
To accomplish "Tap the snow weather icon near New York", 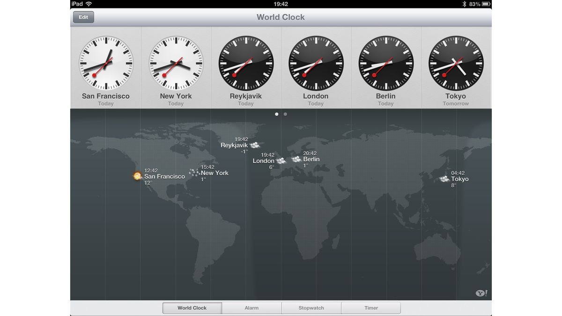I will pos(194,173).
